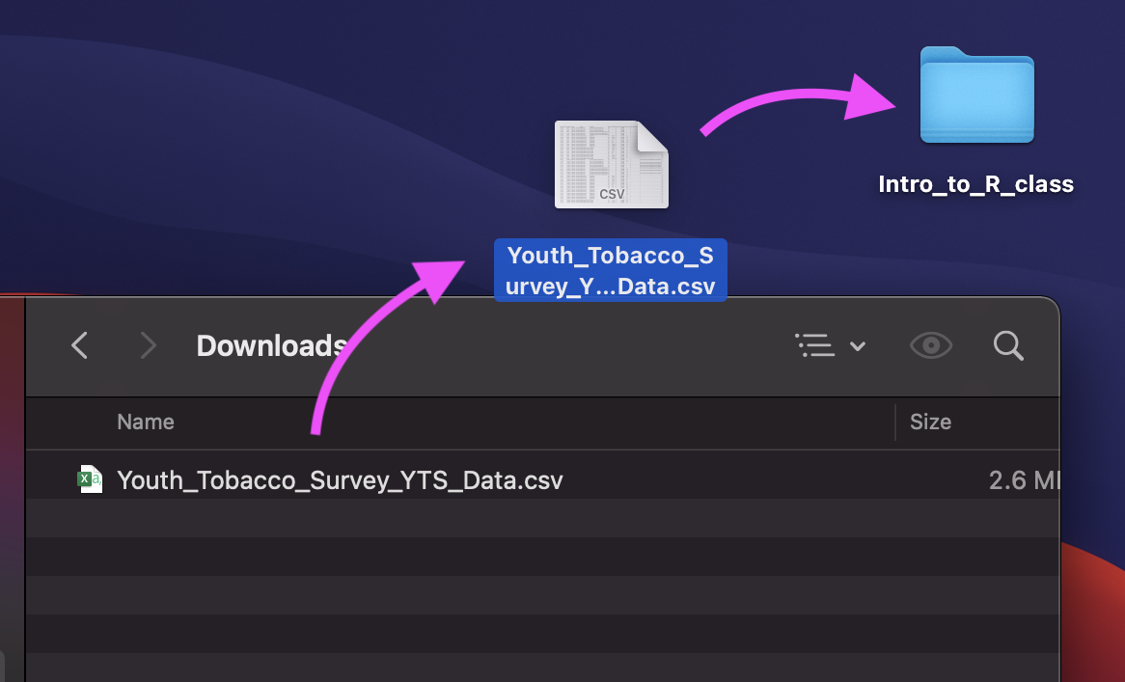
Task: Click the 2.6 MB file size value
Action: (x=1023, y=479)
